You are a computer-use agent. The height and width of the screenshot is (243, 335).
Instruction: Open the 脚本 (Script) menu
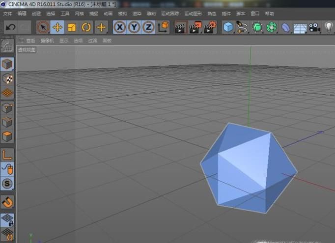(240, 14)
